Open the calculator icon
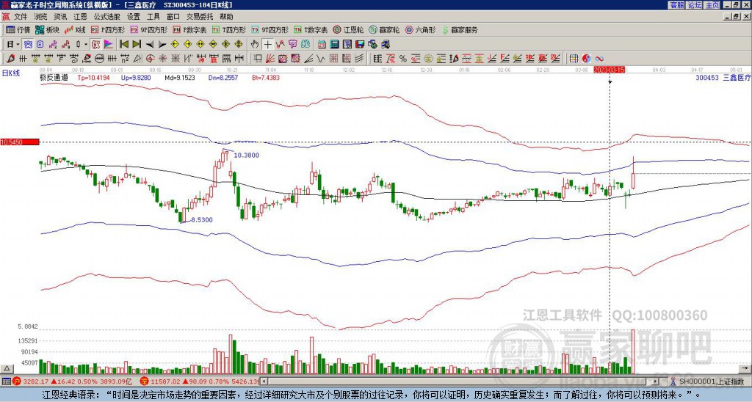 tap(335, 44)
